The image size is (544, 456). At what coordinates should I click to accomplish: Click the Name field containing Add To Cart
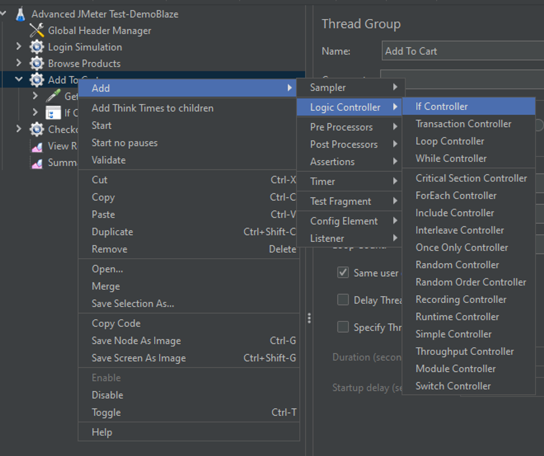tap(463, 51)
